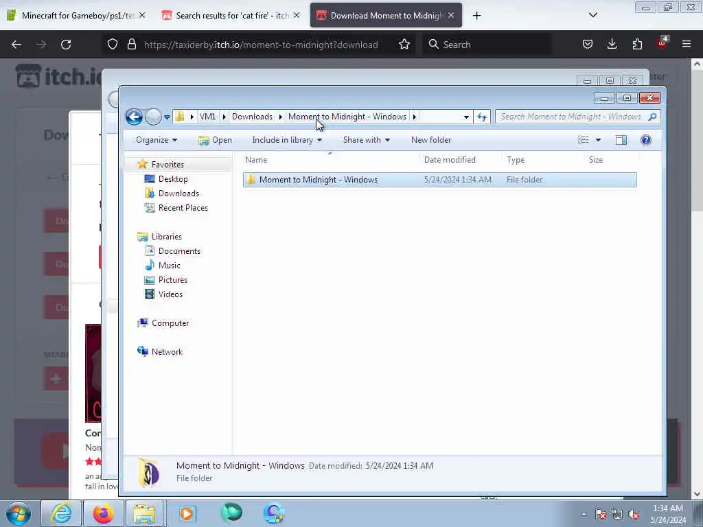703x527 pixels.
Task: Toggle the preview pane
Action: tap(621, 140)
